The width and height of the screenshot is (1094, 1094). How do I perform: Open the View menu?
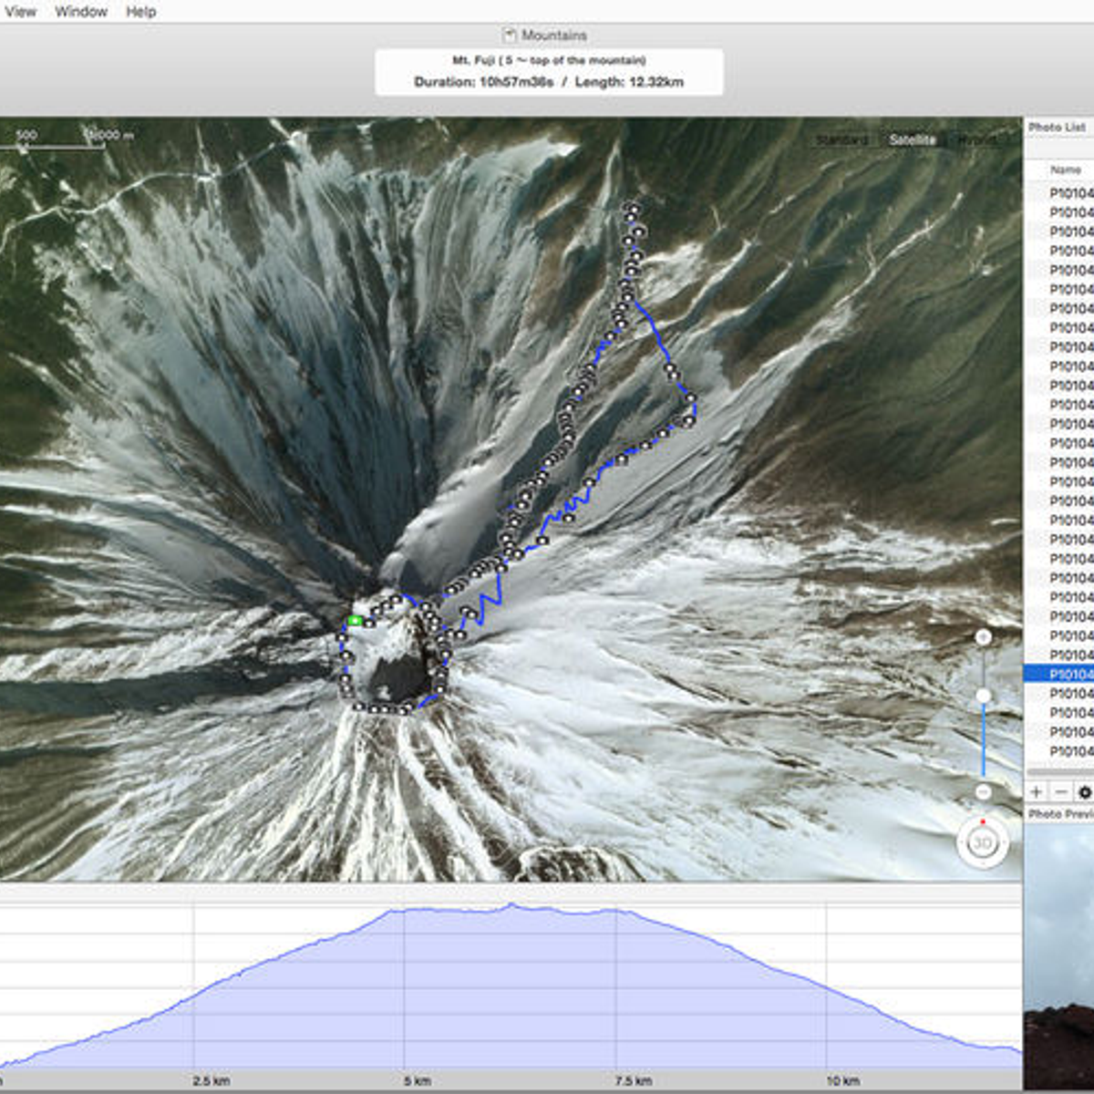point(19,11)
